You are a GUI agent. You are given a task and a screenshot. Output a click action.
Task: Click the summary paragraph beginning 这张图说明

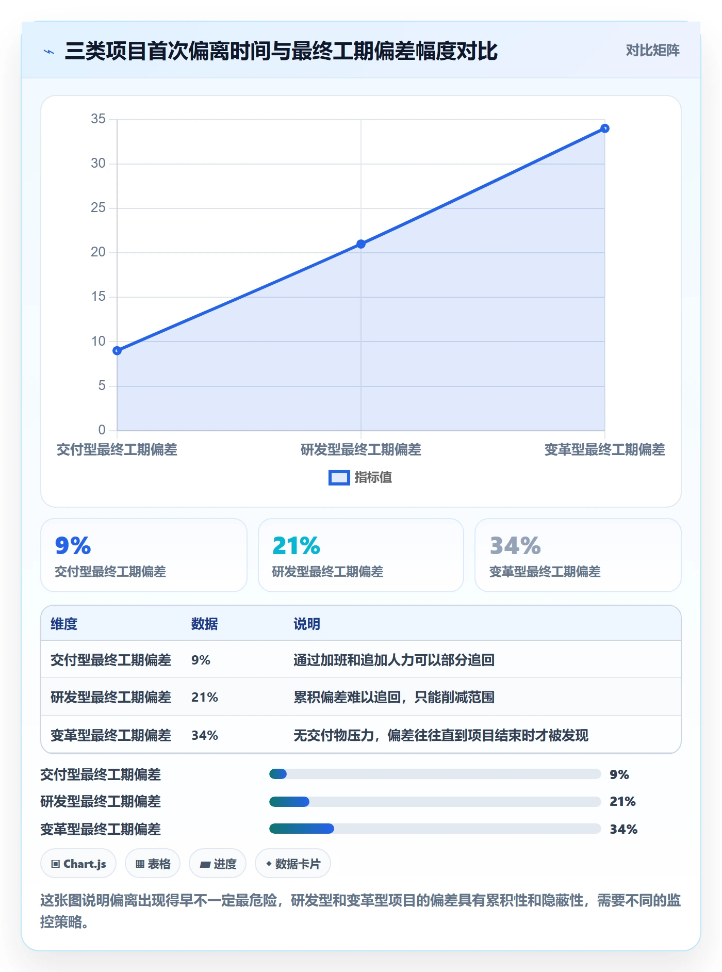(x=360, y=911)
